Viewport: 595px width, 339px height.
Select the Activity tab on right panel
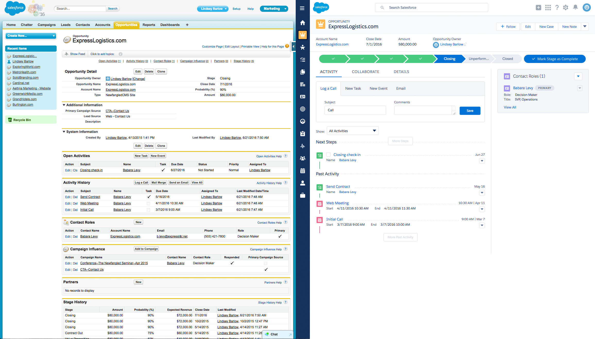click(329, 72)
